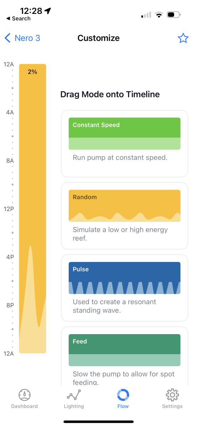Open Settings gear tab
The height and width of the screenshot is (427, 197).
pyautogui.click(x=172, y=399)
